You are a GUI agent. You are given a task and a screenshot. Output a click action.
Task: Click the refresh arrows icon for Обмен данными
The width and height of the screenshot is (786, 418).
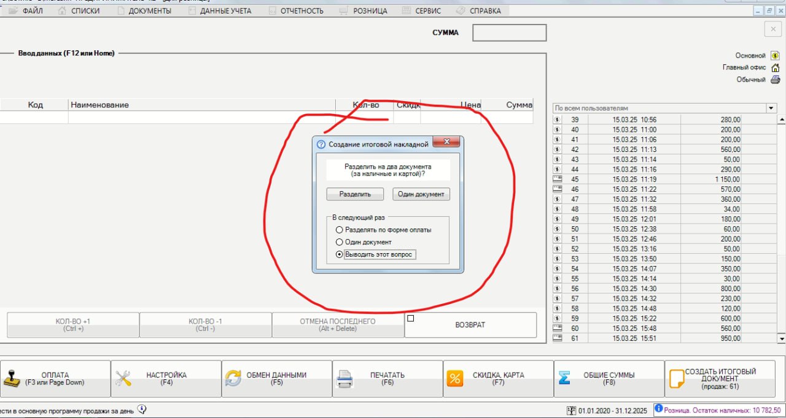point(233,378)
